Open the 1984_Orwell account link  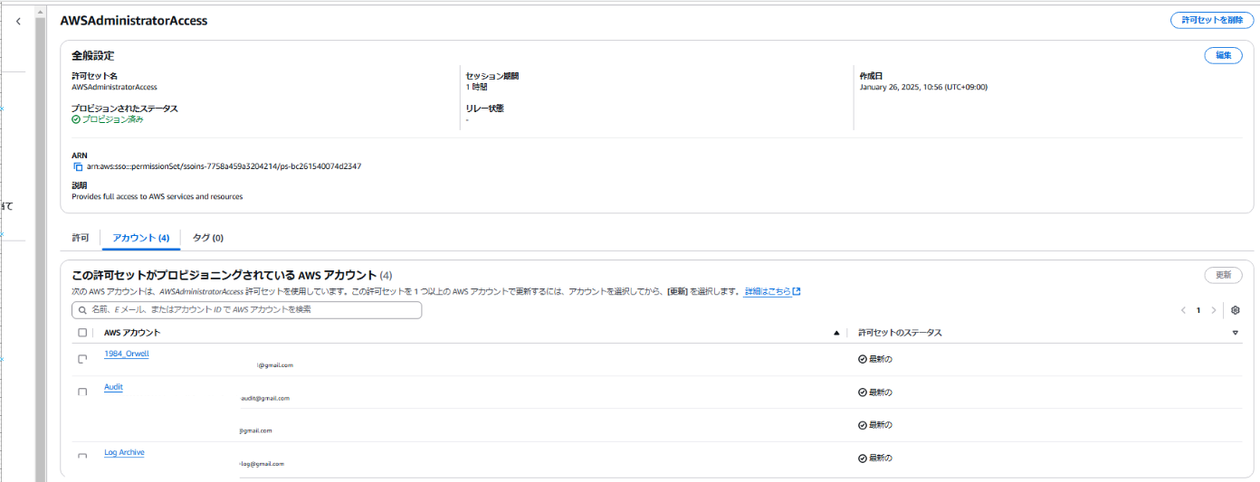(127, 354)
